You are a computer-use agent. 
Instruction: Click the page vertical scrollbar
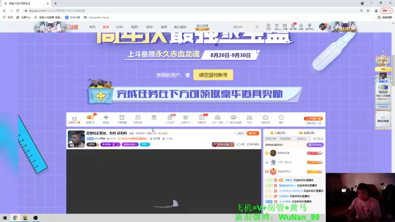point(393,71)
